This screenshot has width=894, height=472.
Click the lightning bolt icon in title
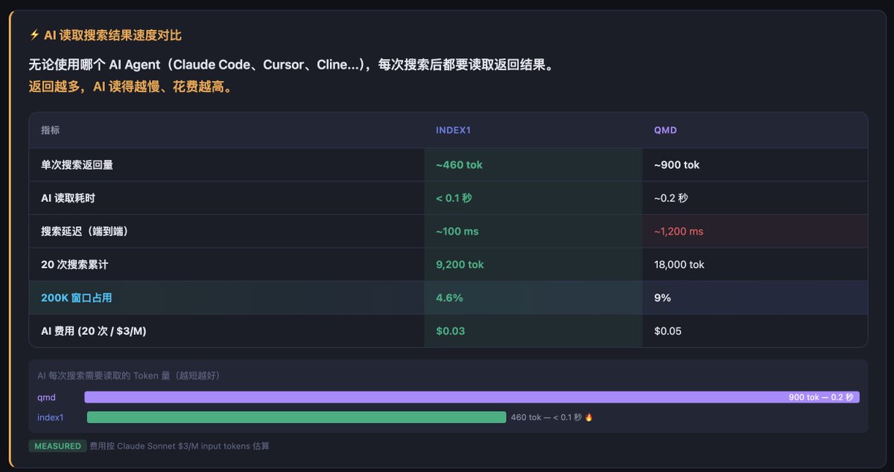click(34, 35)
